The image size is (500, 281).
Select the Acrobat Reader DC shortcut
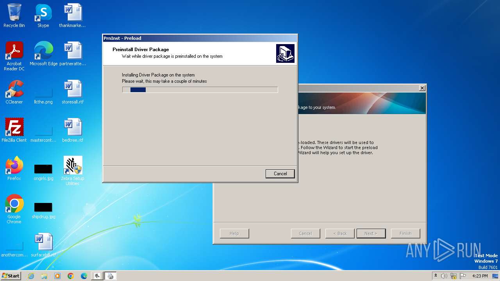[x=14, y=56]
